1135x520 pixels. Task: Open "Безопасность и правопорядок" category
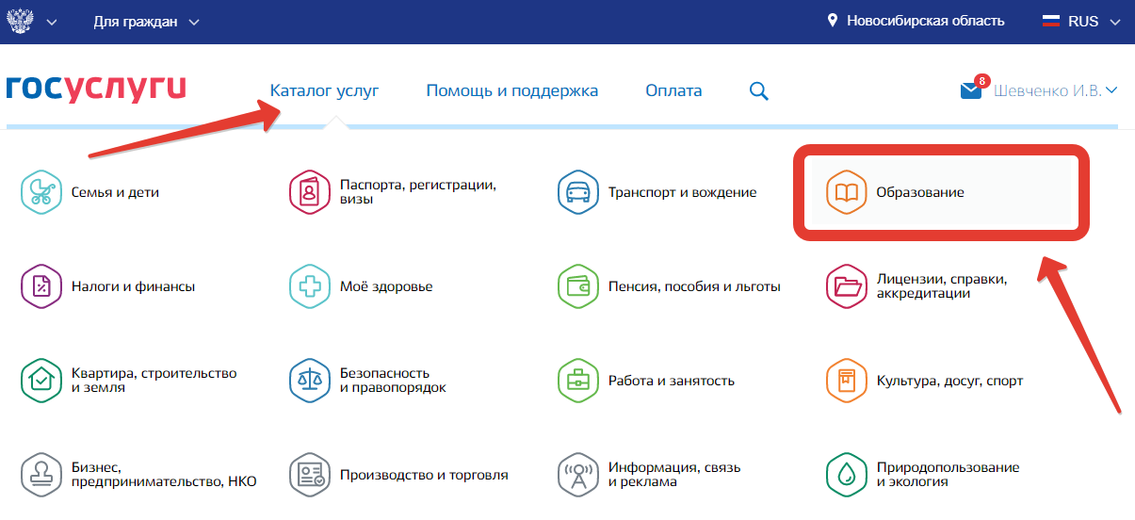[393, 381]
